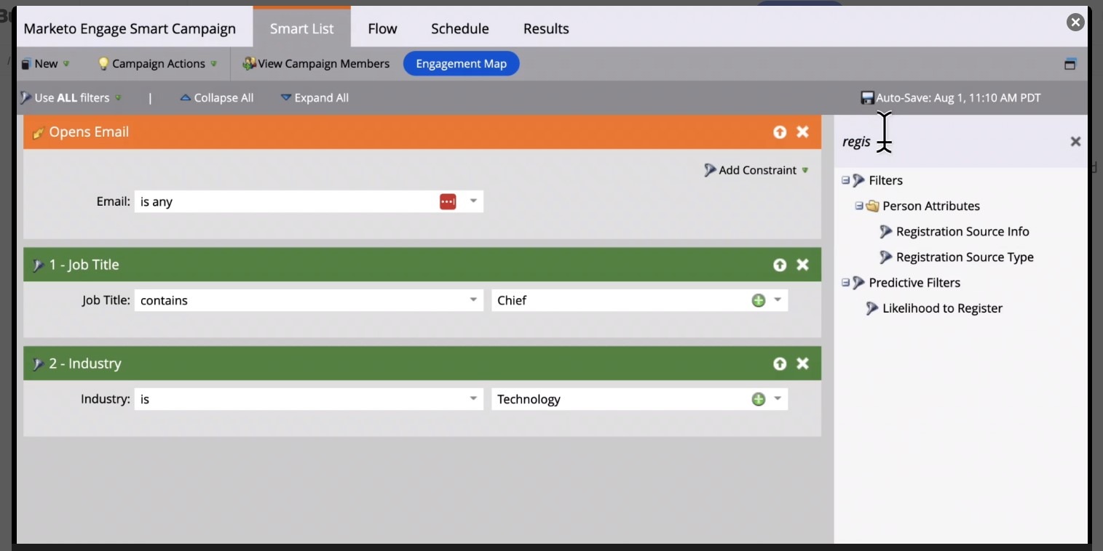1103x551 pixels.
Task: Click the Collapse All triangle icon
Action: [185, 97]
